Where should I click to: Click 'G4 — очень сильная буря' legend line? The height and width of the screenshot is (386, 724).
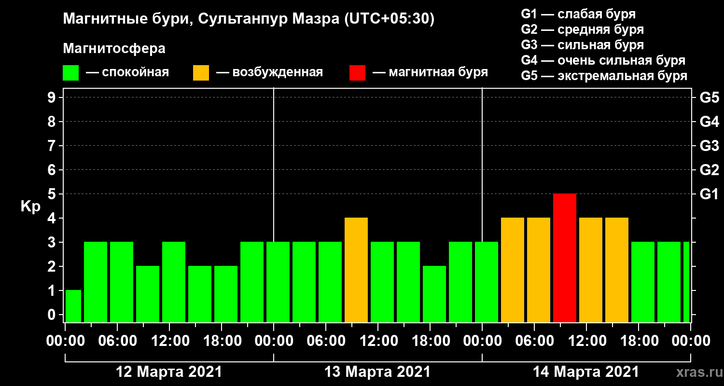[603, 60]
